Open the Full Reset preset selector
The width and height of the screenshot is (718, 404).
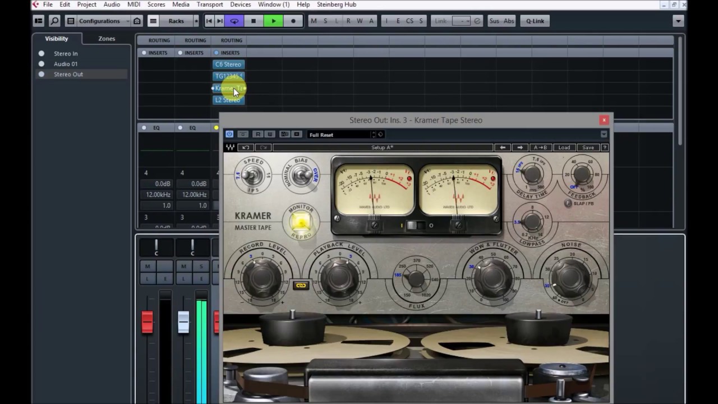tap(340, 135)
